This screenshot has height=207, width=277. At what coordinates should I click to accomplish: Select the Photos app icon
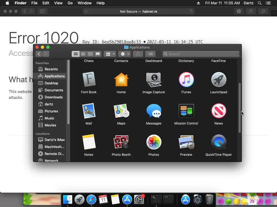point(154,142)
